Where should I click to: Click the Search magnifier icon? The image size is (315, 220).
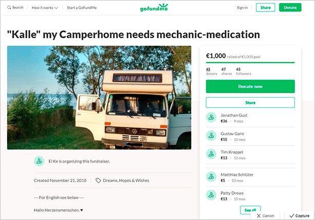coord(9,8)
